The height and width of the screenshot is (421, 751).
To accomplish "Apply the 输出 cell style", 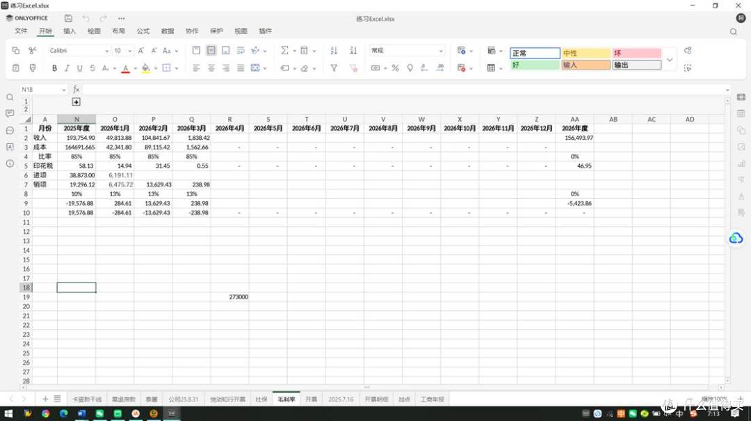I will [636, 65].
